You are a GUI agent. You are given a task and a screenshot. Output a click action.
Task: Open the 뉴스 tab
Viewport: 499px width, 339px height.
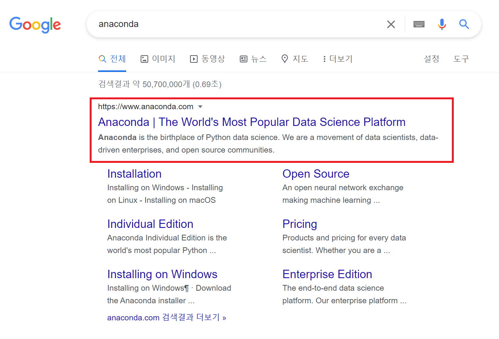click(253, 59)
